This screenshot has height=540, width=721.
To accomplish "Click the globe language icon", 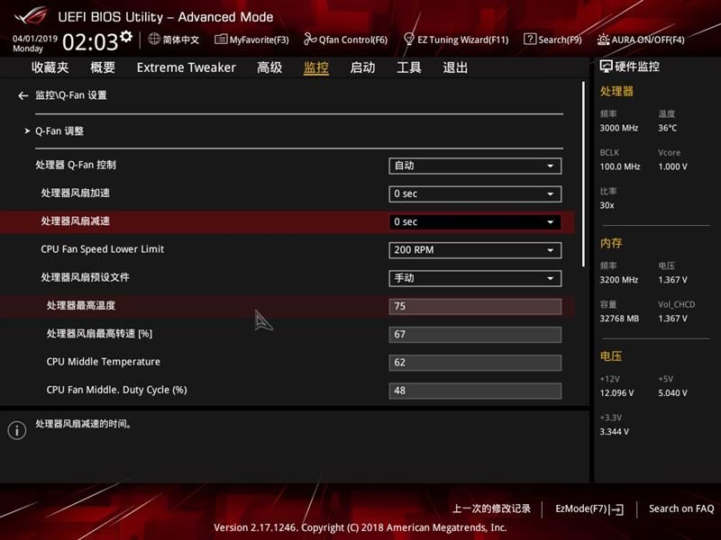I will [154, 39].
